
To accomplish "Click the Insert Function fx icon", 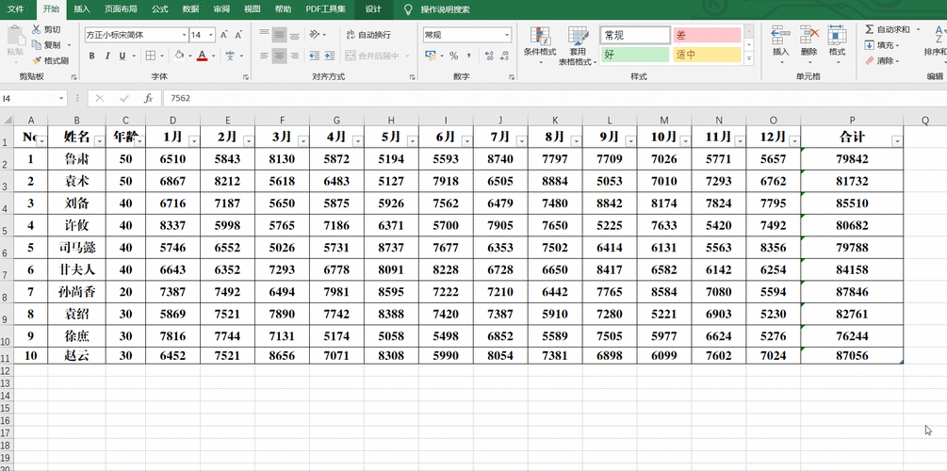I will (x=148, y=98).
